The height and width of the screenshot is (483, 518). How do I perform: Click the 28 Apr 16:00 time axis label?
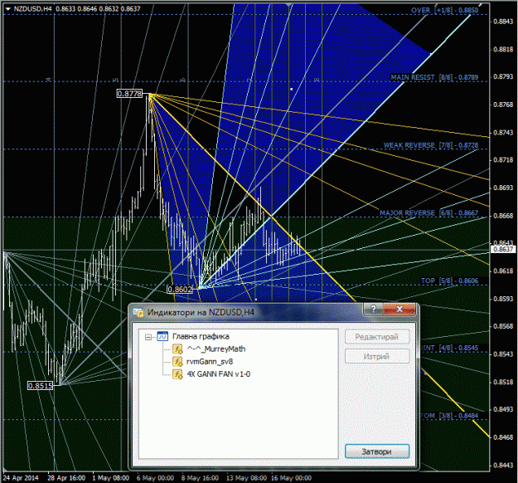[66, 478]
